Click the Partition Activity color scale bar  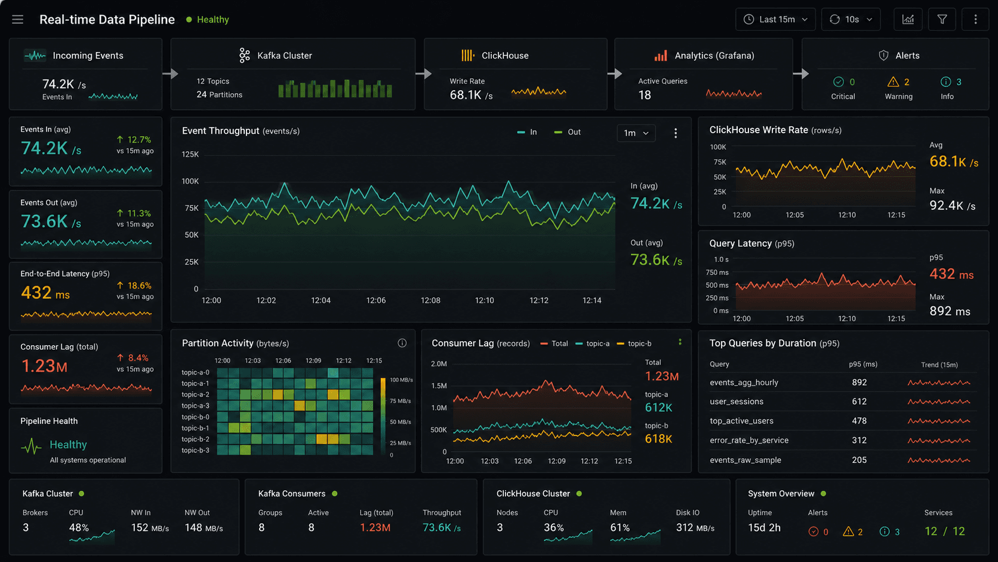pyautogui.click(x=383, y=416)
